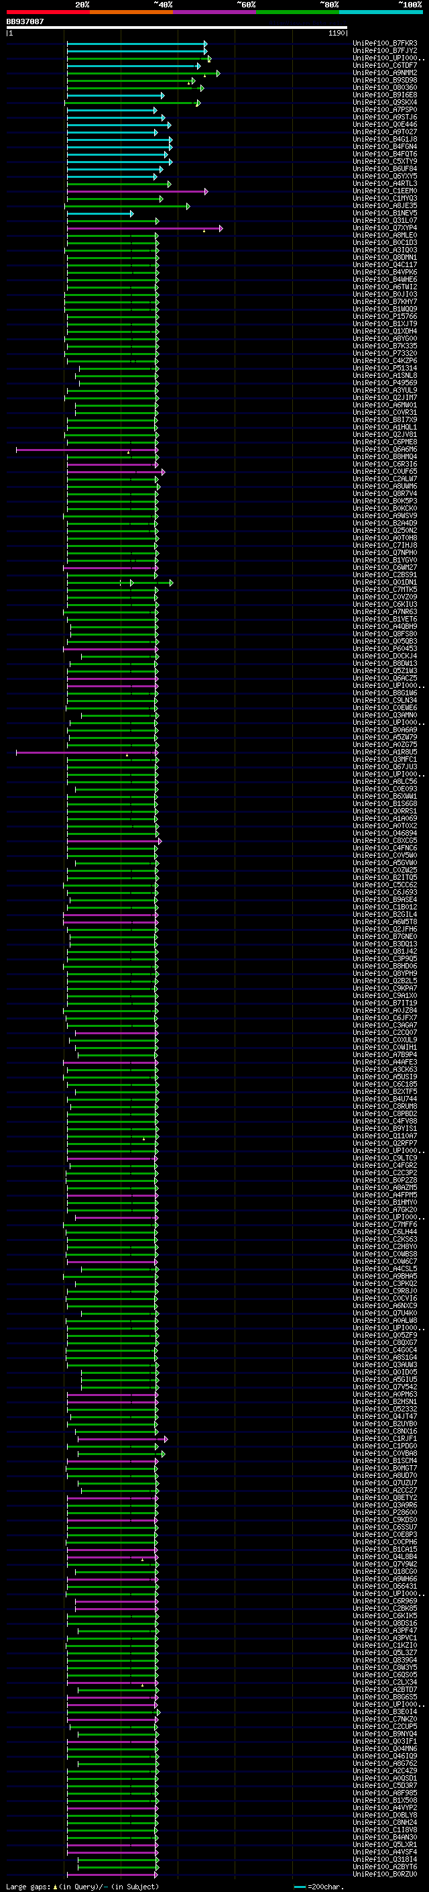
Task: Select label UniRef100_C8NH24
Action: coord(385,1822)
